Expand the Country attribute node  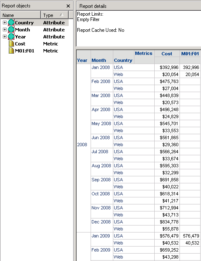click(x=5, y=22)
